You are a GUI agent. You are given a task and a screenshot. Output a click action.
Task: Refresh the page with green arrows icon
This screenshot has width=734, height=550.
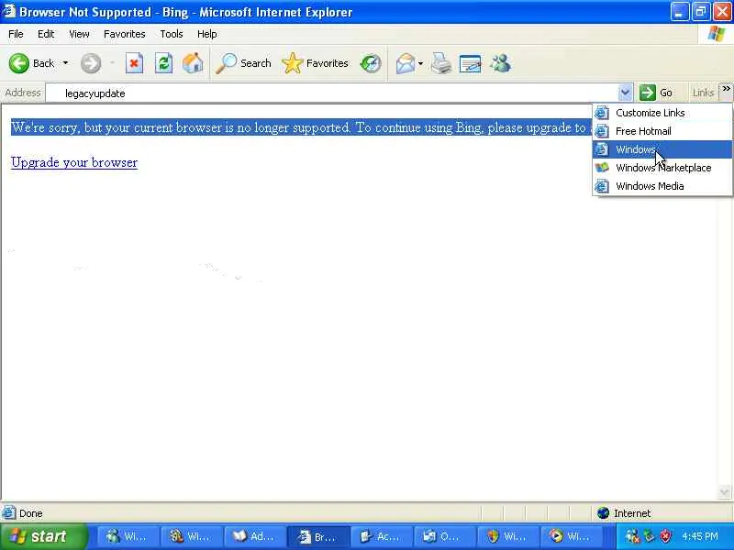[163, 63]
